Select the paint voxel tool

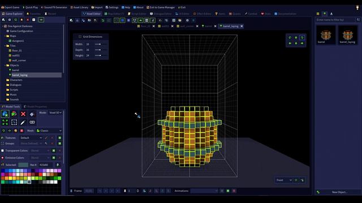pos(14,114)
